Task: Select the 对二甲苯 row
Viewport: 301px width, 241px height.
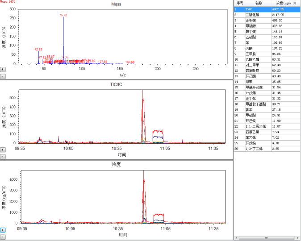Action: coord(267,65)
